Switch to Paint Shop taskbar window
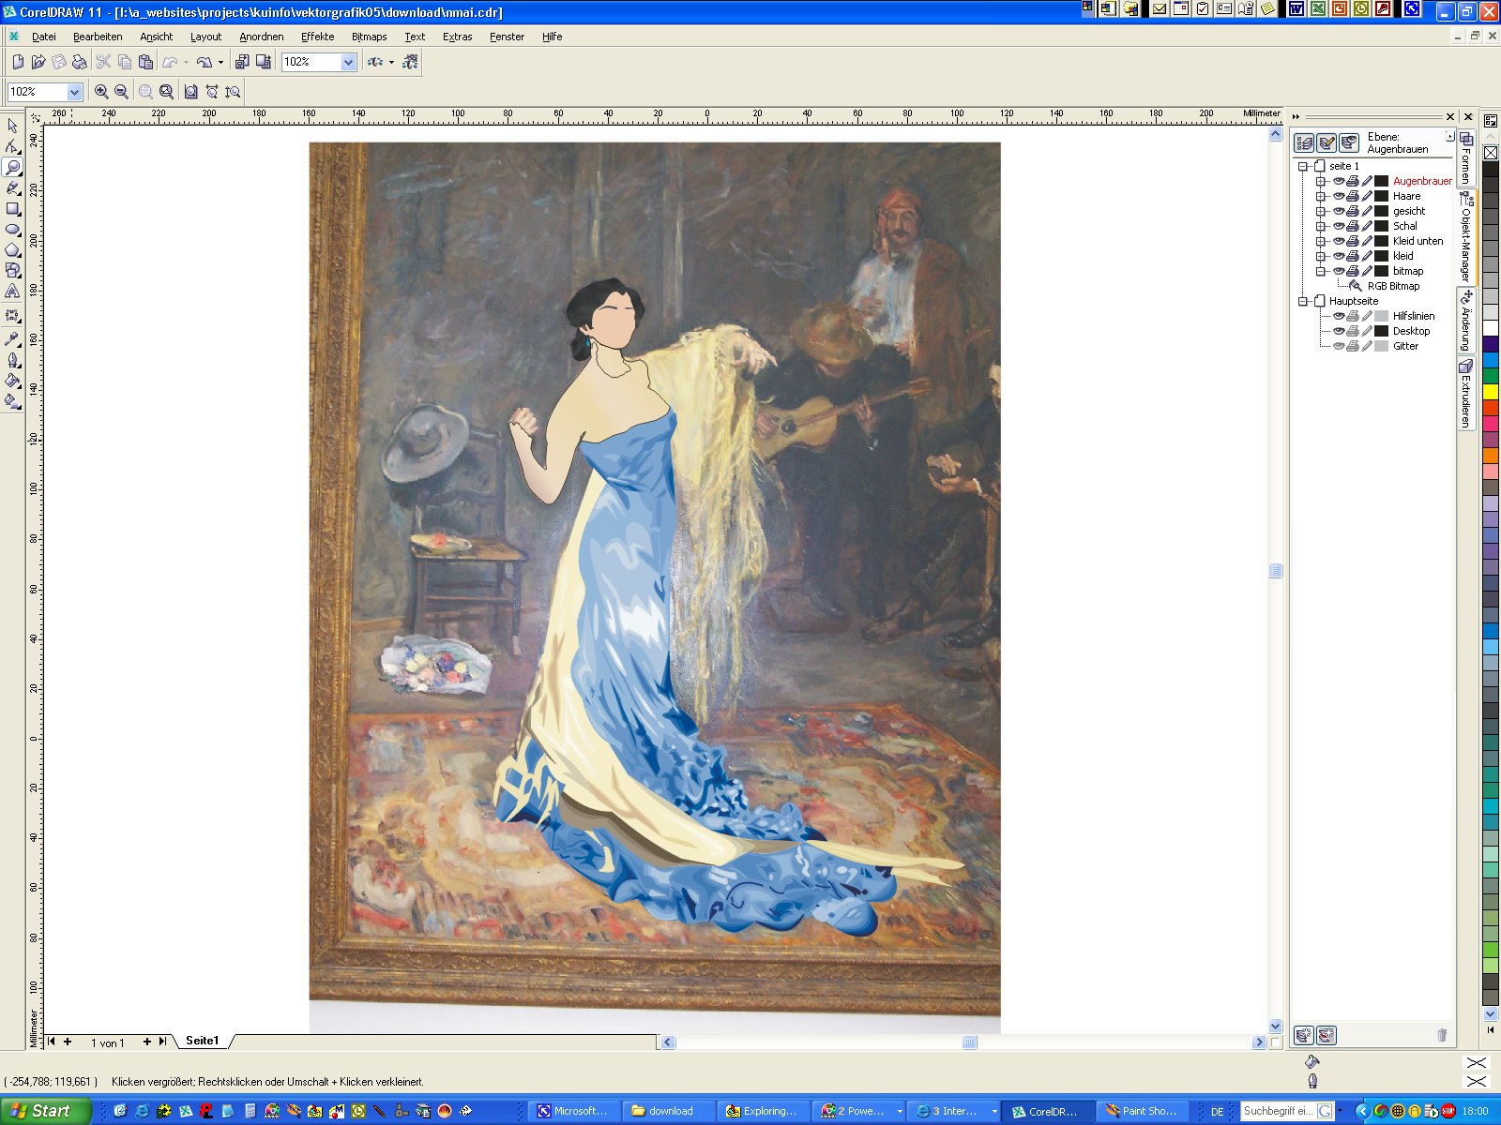1501x1125 pixels. coord(1141,1111)
